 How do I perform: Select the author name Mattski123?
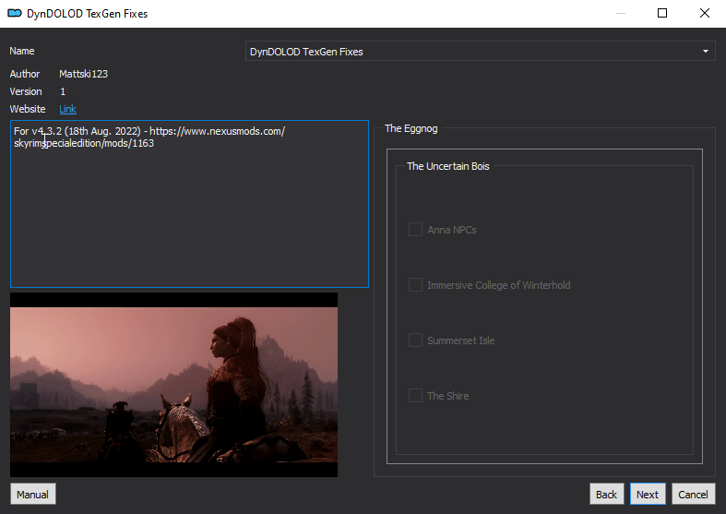pyautogui.click(x=83, y=74)
